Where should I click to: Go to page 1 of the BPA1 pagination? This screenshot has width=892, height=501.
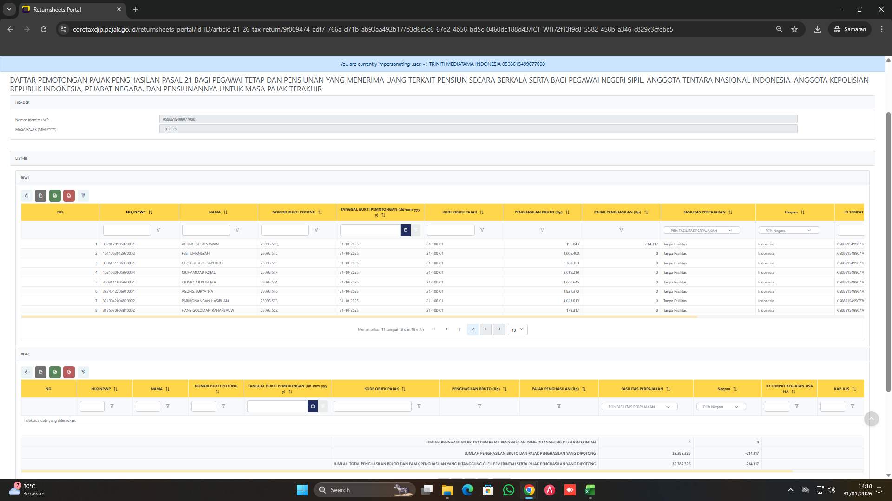tap(460, 329)
